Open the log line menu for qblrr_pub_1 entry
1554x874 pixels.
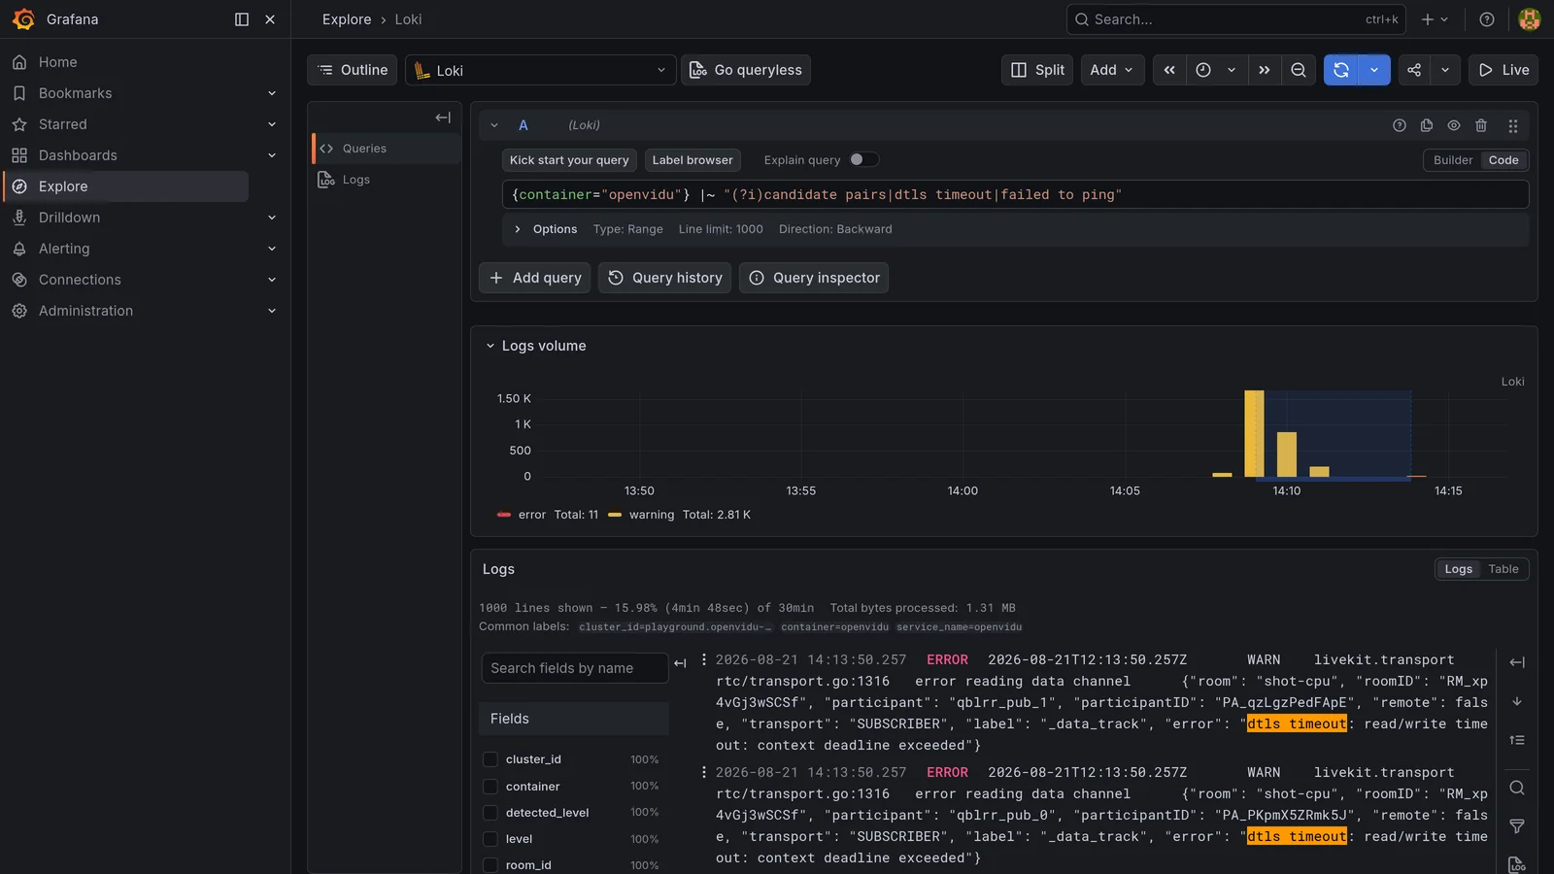[704, 659]
